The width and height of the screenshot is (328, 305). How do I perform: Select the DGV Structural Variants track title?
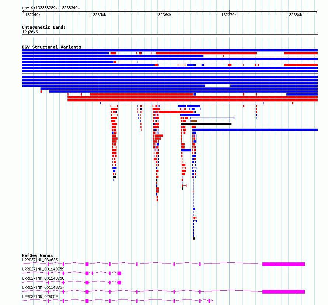tap(52, 47)
